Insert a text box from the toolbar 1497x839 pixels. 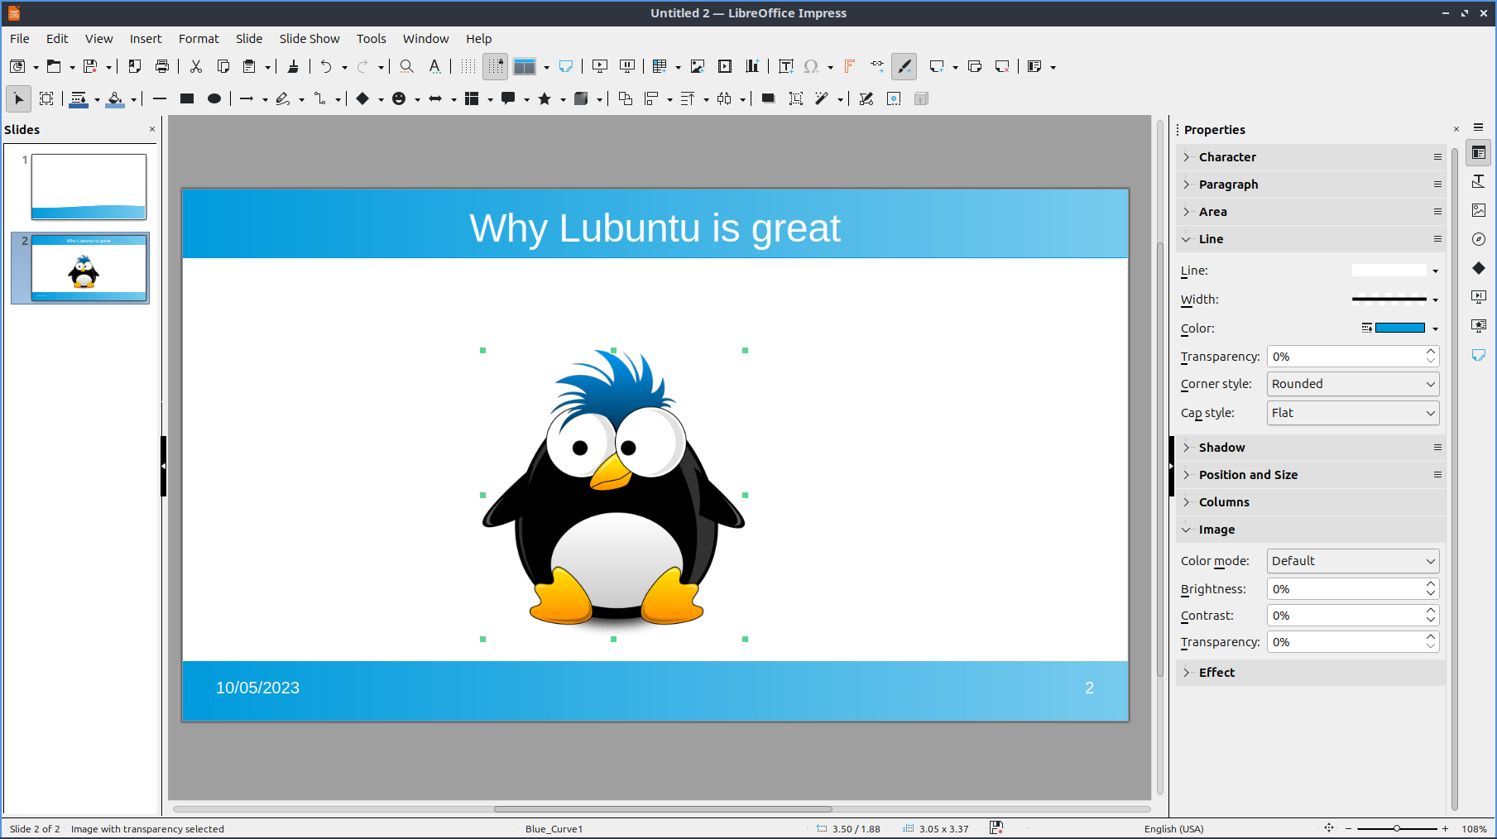point(786,66)
